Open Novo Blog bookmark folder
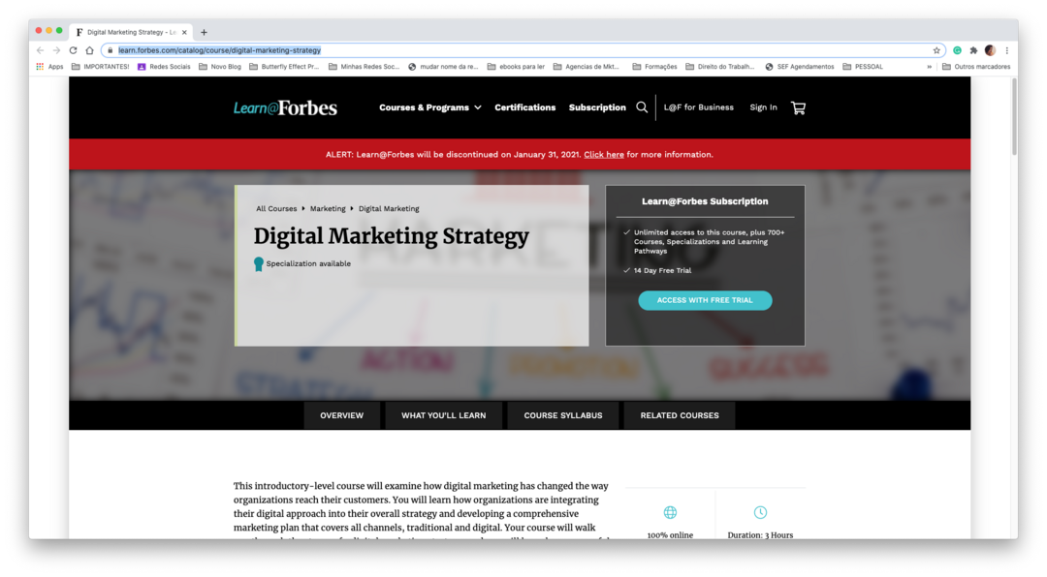Image resolution: width=1047 pixels, height=577 pixels. click(220, 67)
